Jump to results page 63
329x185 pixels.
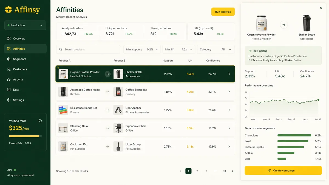pos(224,171)
